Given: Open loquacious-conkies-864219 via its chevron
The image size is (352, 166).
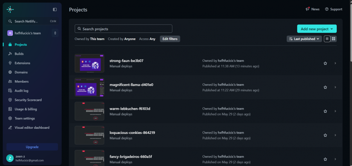Looking at the screenshot, I should 336,135.
